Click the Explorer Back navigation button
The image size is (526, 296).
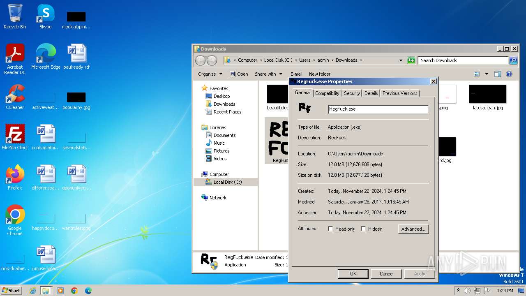pos(200,60)
